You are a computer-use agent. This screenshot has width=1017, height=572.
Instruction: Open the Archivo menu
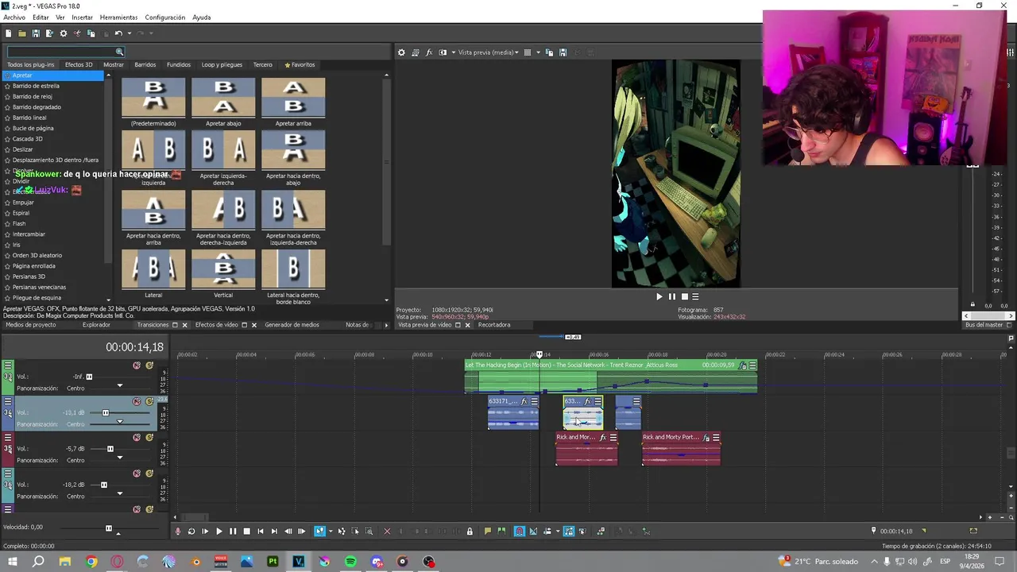(14, 17)
